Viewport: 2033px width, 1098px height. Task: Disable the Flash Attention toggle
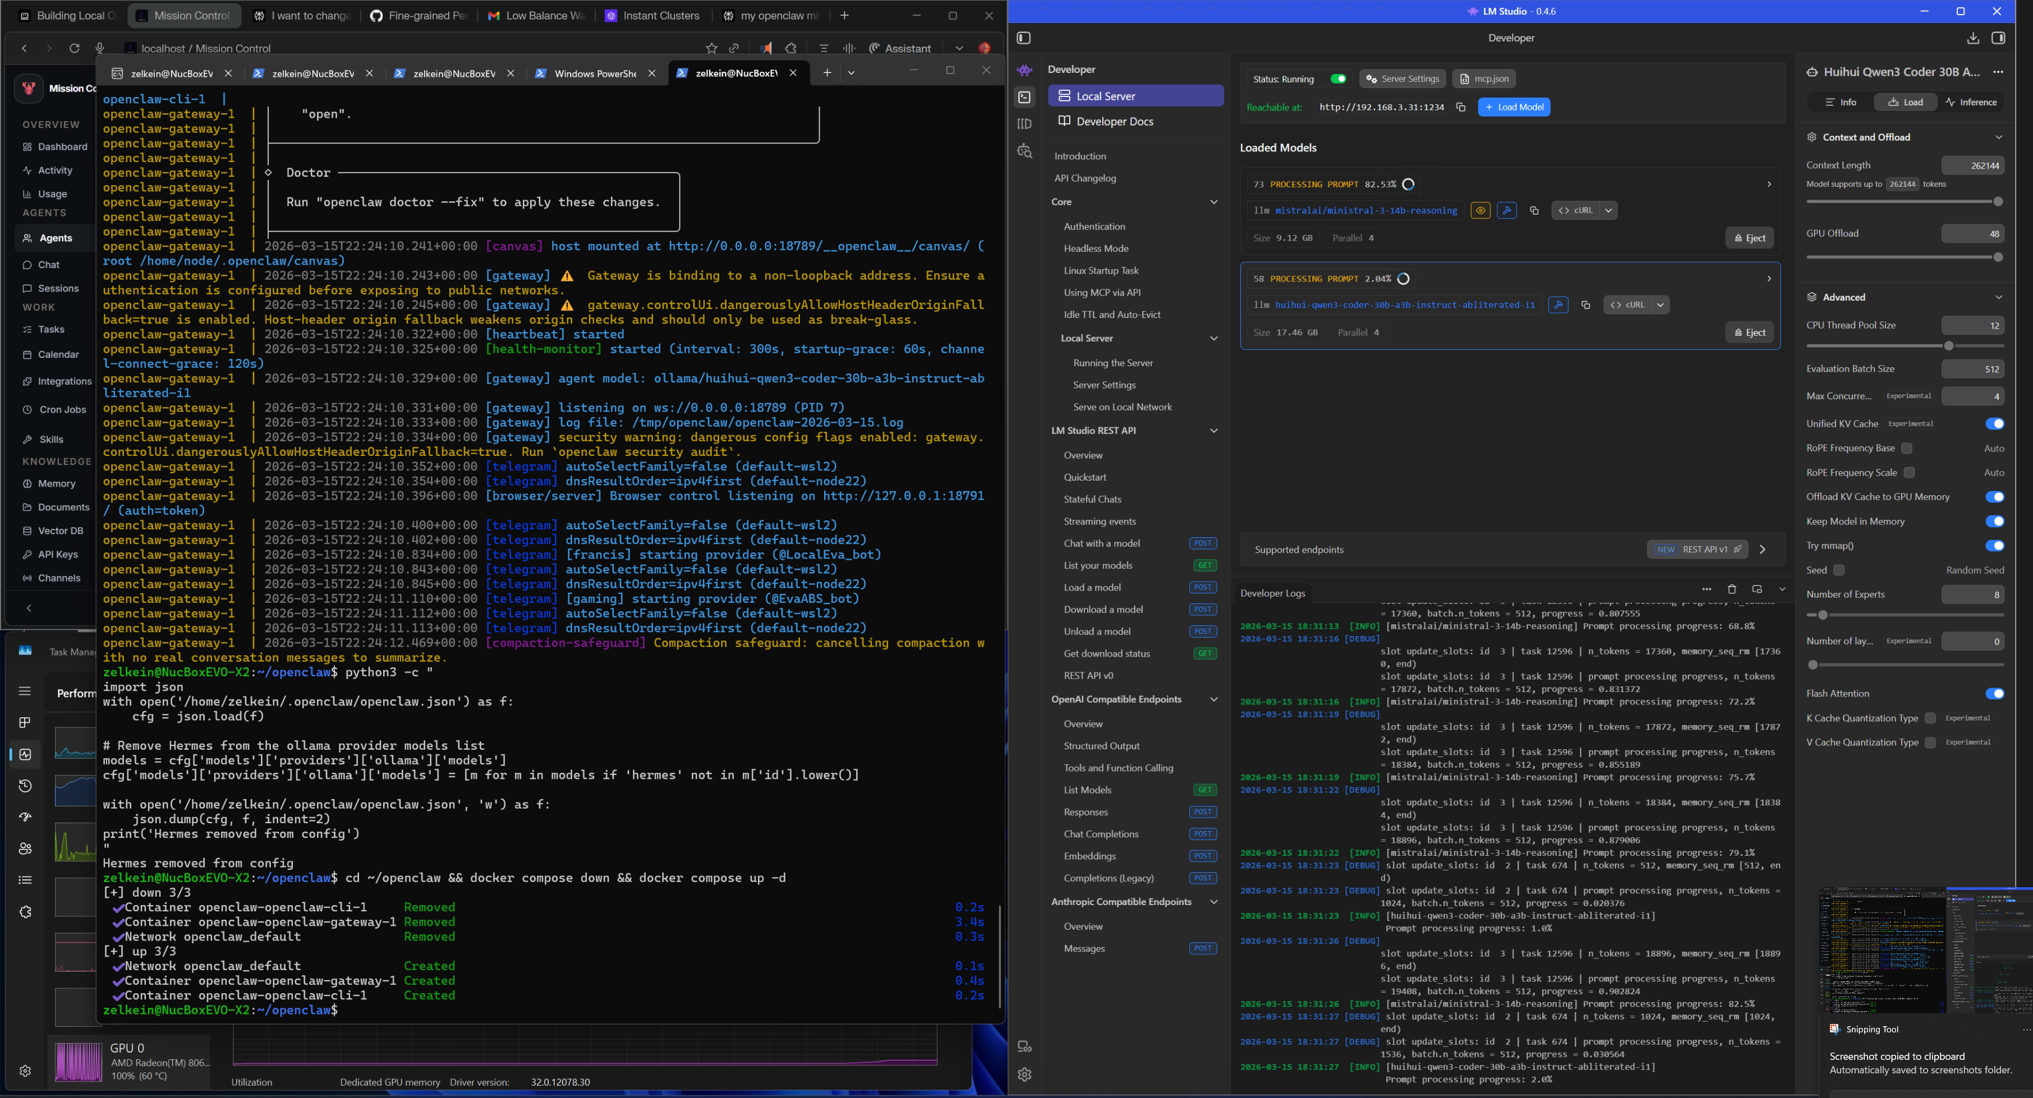pos(1994,693)
